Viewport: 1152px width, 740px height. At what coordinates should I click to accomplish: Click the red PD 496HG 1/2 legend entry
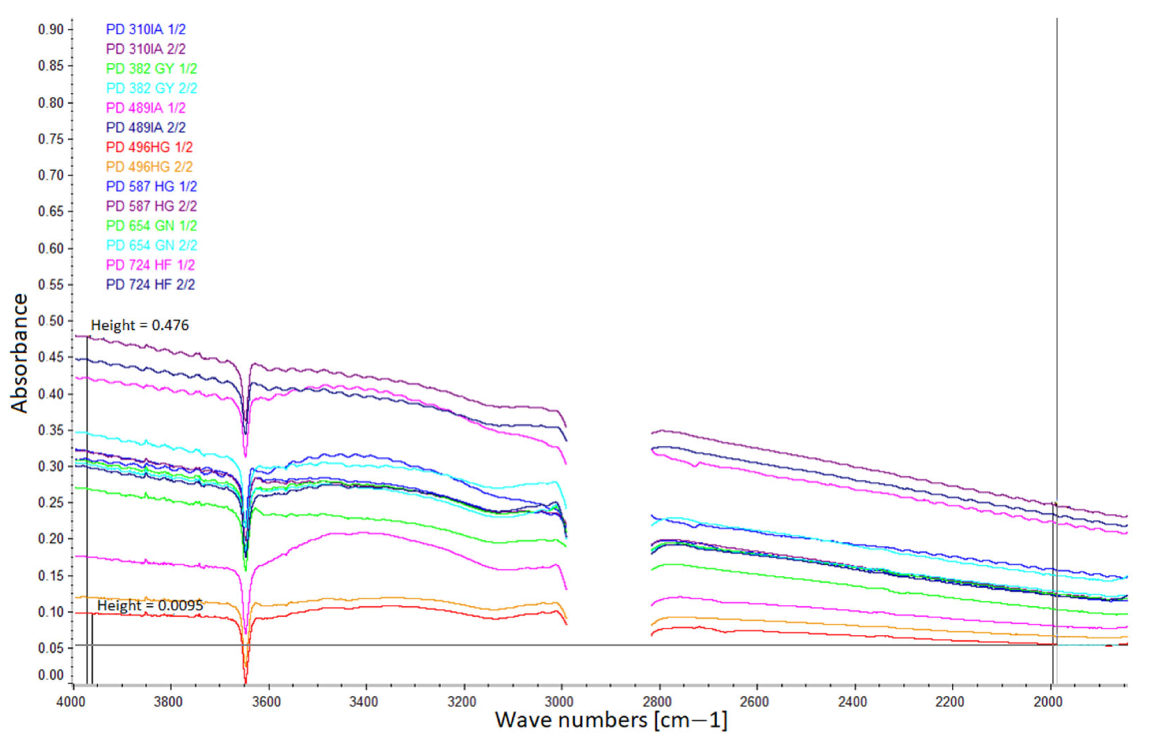(x=149, y=147)
